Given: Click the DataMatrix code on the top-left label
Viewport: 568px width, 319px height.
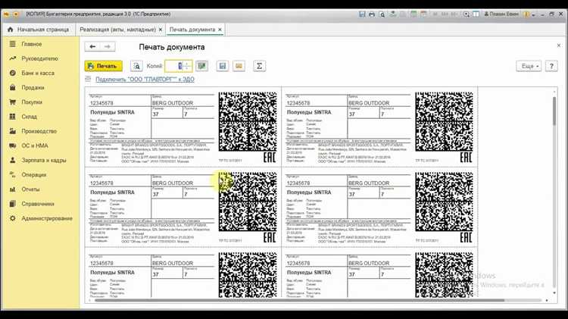Looking at the screenshot, I should (248, 121).
